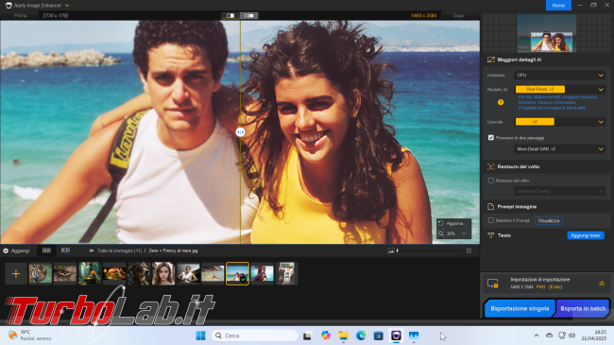Image resolution: width=614 pixels, height=345 pixels.
Task: Click the back arrow before Tutte le immagini
Action: (92, 250)
